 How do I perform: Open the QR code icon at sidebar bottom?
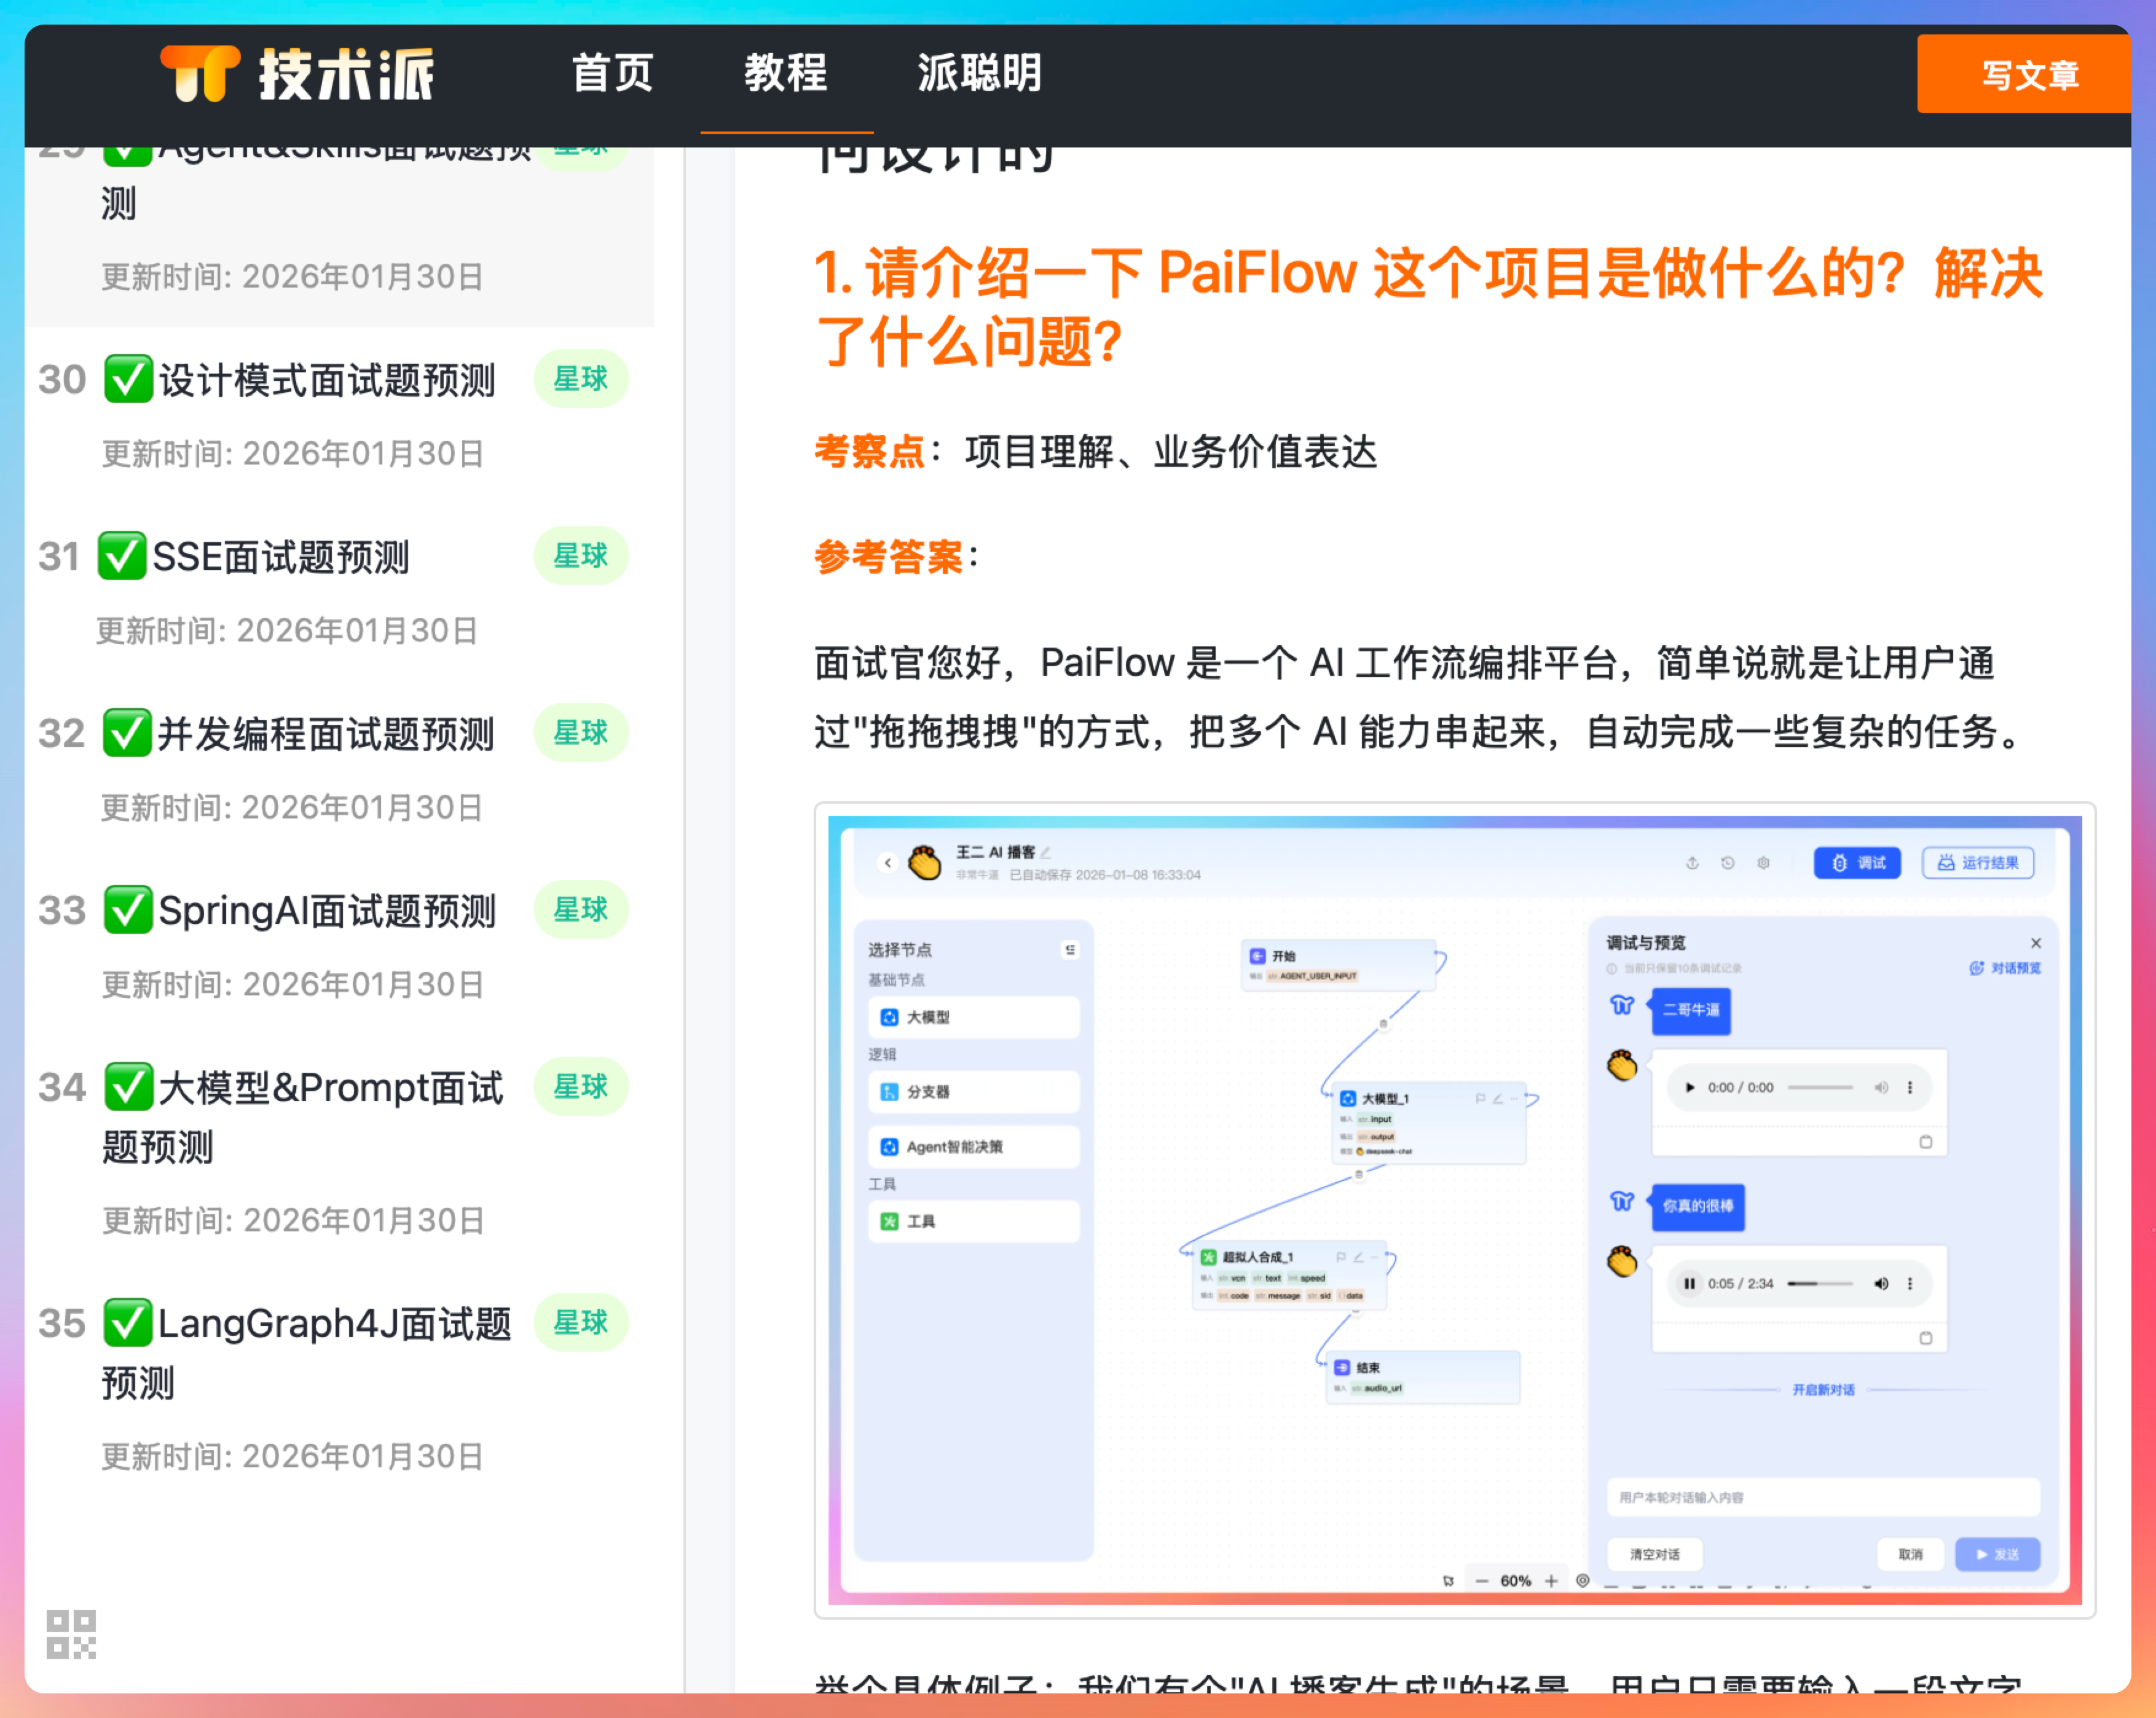coord(71,1634)
